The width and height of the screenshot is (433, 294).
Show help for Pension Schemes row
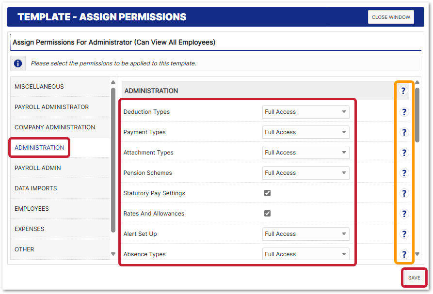coord(403,173)
